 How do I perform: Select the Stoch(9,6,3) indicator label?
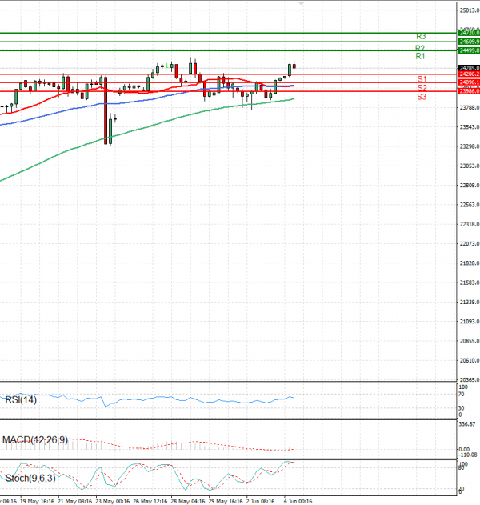pos(30,479)
